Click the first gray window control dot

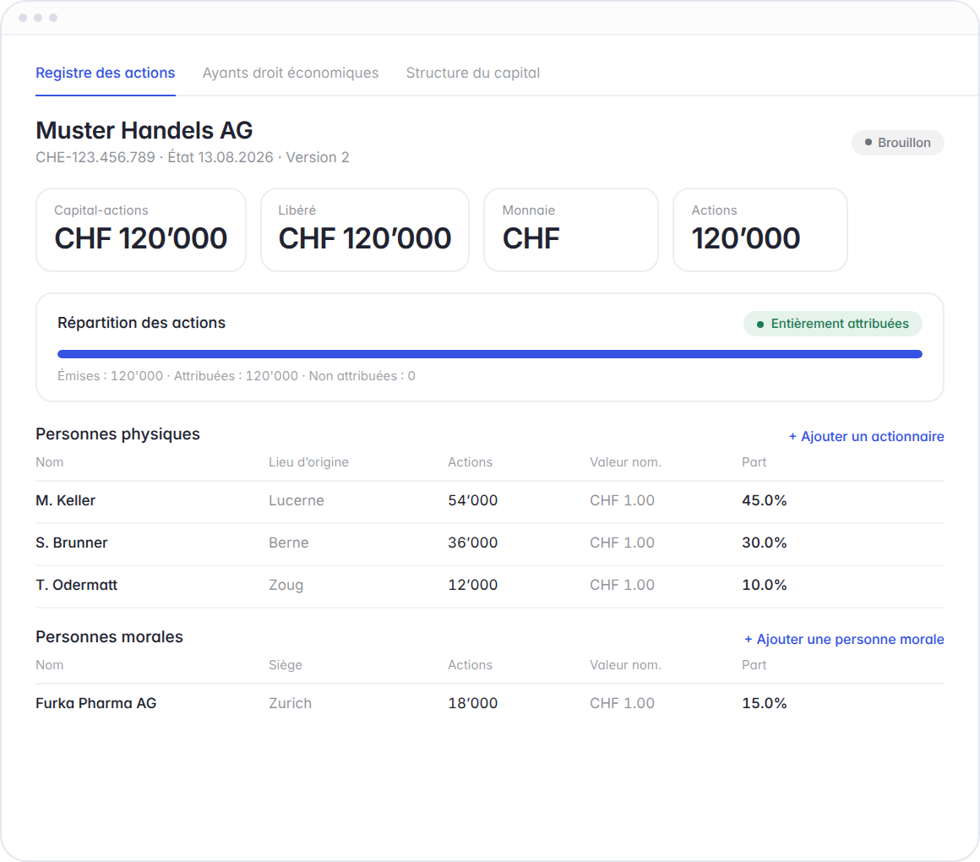pos(23,18)
